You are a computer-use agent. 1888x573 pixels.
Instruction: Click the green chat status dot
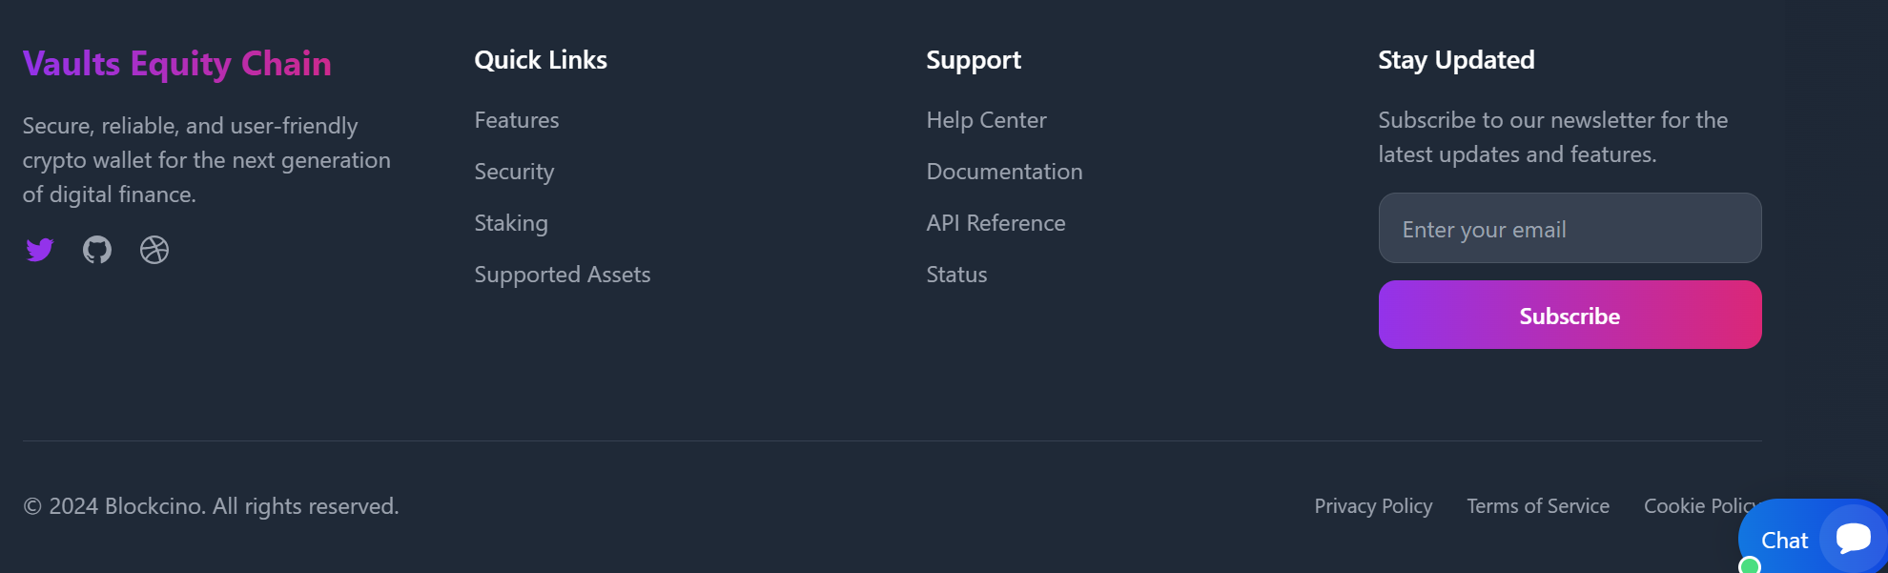pos(1750,566)
